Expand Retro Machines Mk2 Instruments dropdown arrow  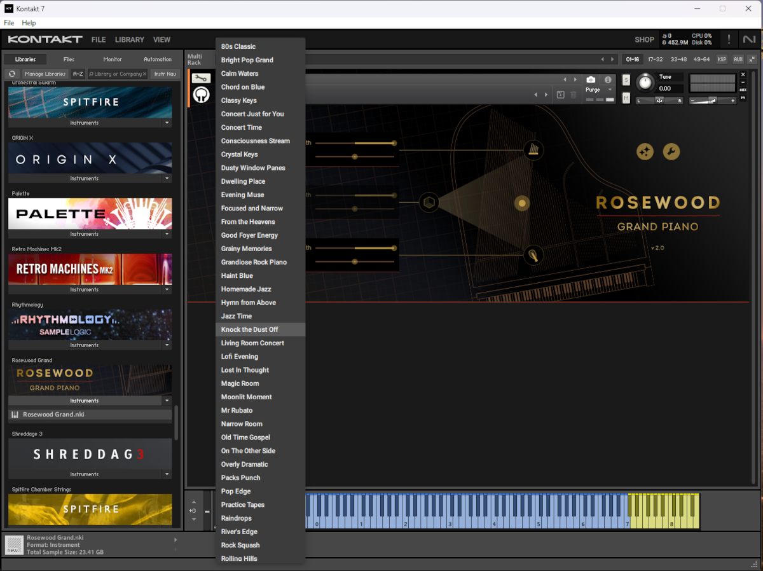(167, 290)
